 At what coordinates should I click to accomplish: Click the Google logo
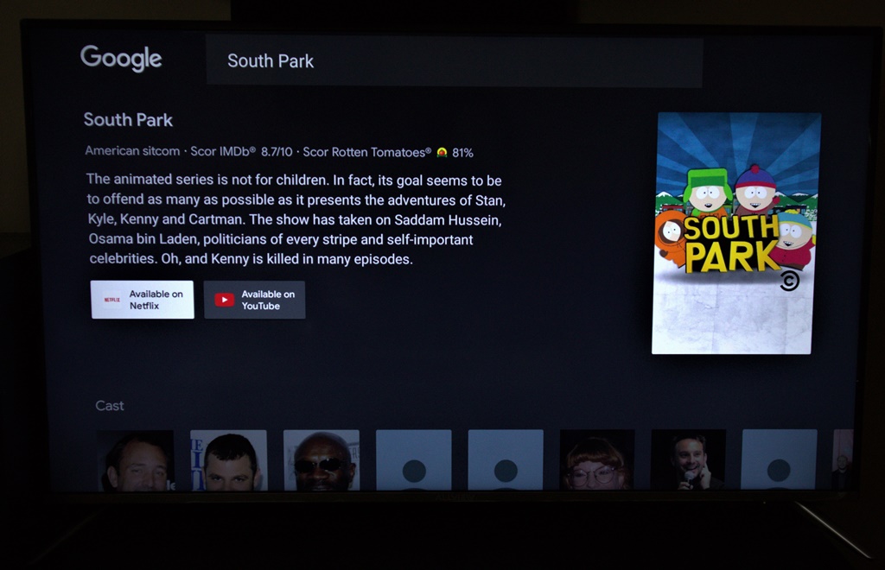[121, 58]
